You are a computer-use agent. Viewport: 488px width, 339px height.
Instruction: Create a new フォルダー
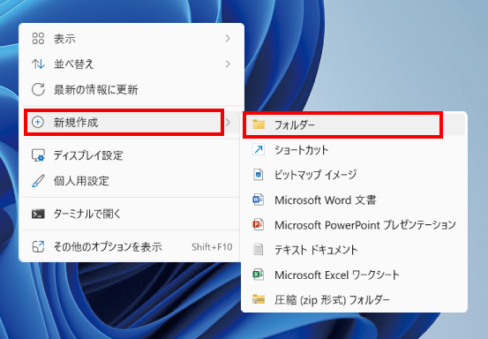(x=354, y=124)
